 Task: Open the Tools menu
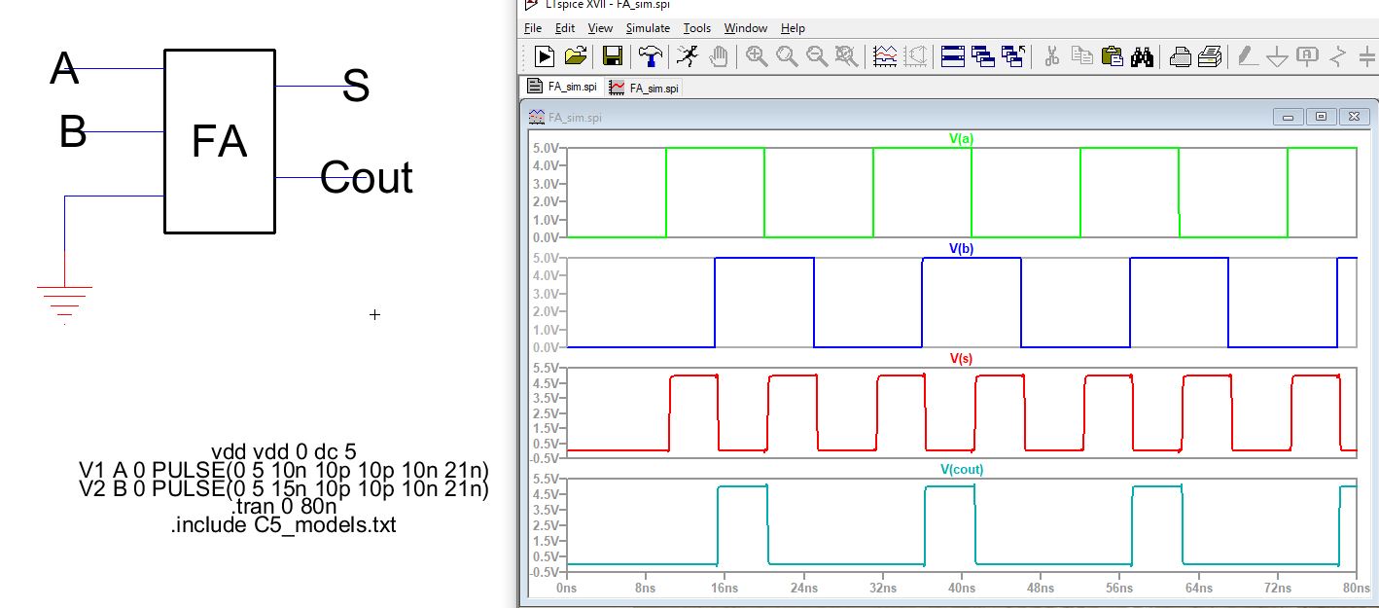[x=697, y=28]
